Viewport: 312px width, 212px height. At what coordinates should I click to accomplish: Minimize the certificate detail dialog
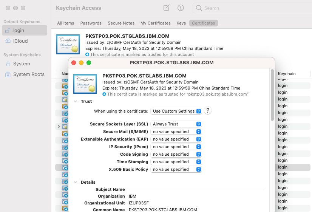pos(81,63)
